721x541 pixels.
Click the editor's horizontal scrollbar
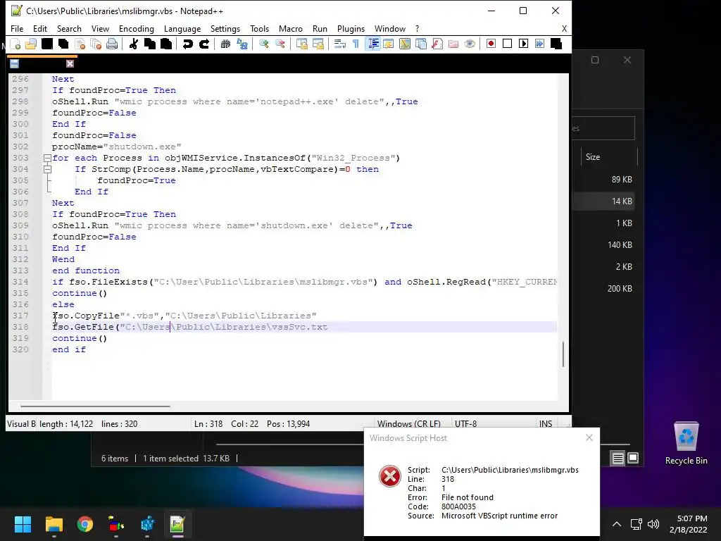click(x=95, y=406)
